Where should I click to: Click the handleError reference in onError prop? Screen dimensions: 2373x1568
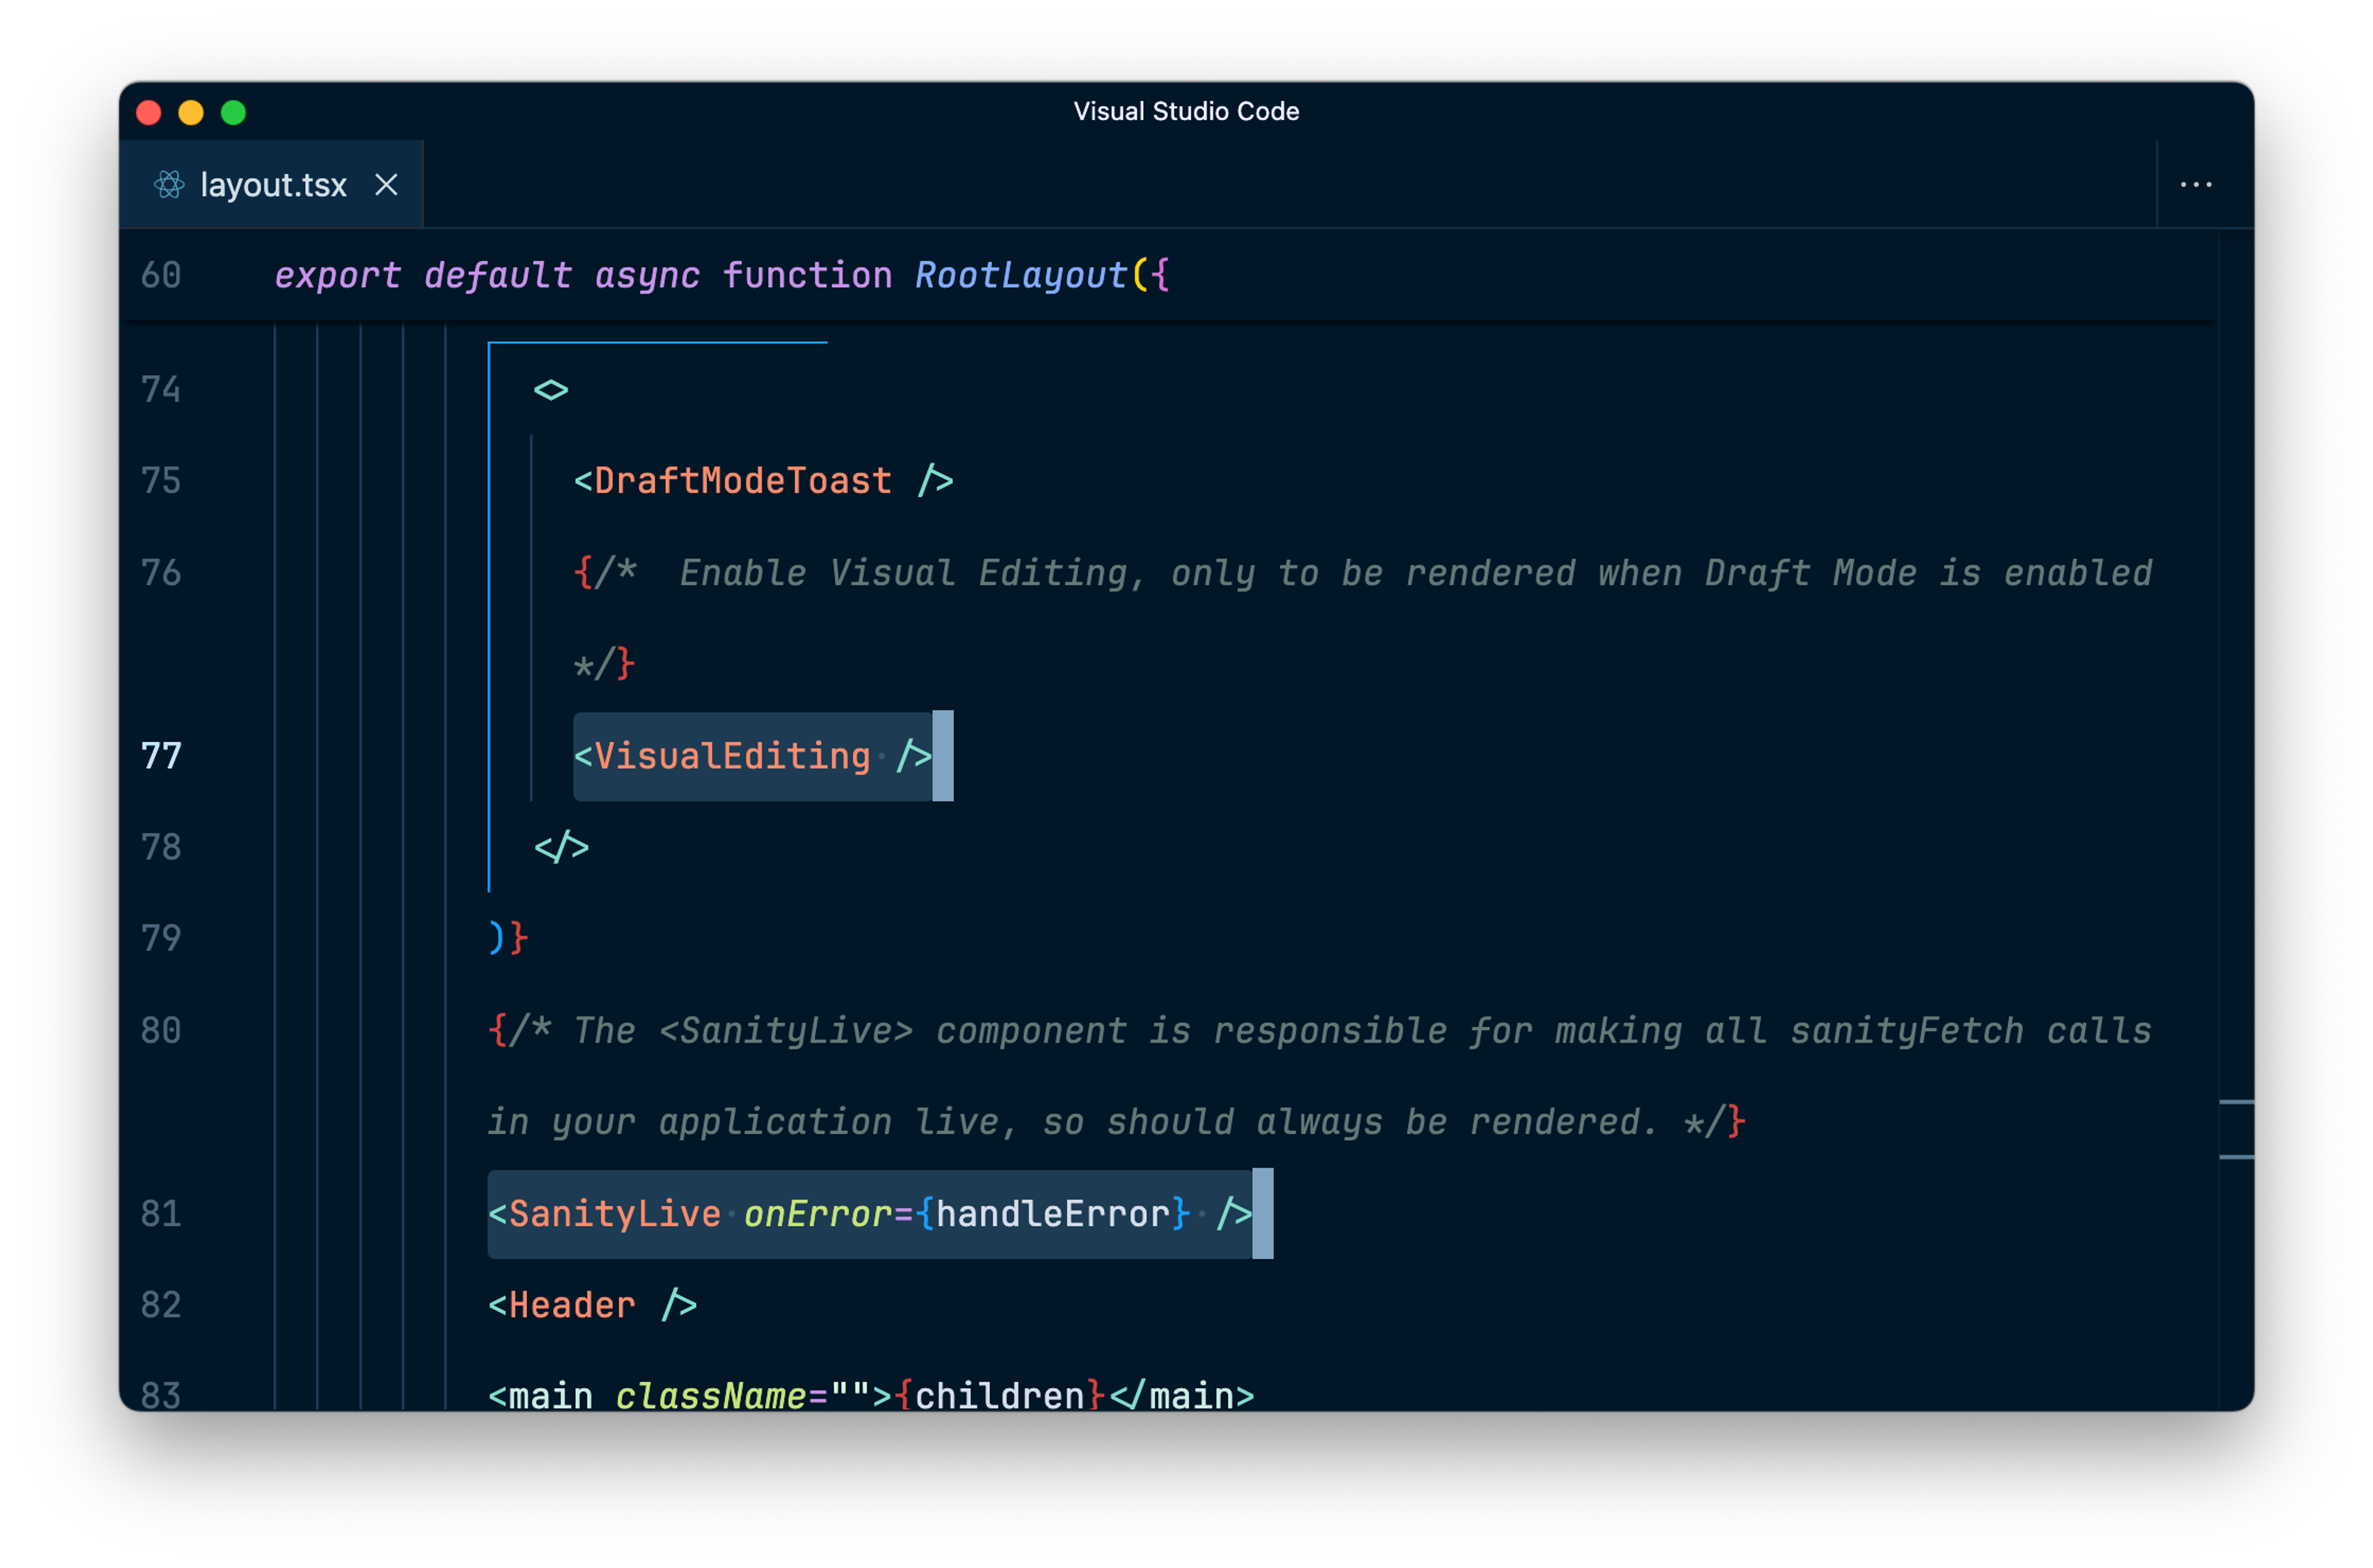pyautogui.click(x=1052, y=1214)
